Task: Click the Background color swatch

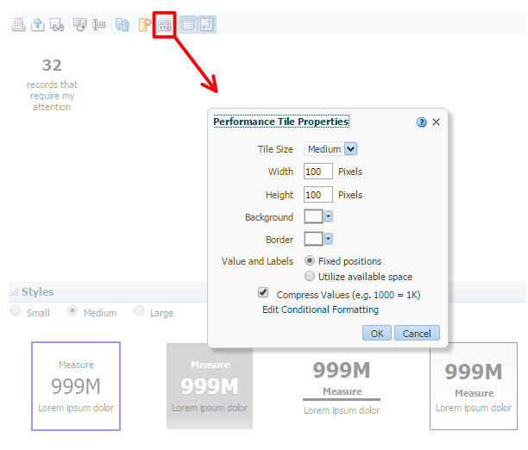Action: pyautogui.click(x=313, y=216)
